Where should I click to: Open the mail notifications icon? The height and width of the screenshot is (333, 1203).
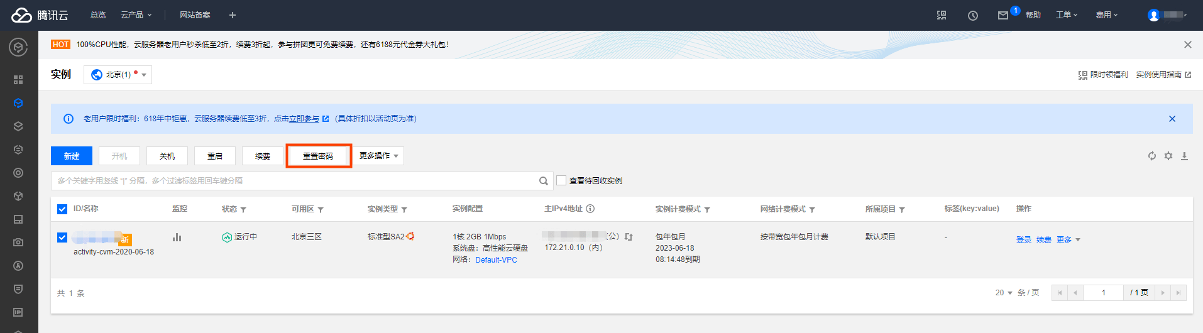click(x=1003, y=15)
